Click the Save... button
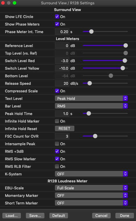The height and width of the screenshot is (221, 136). click(x=35, y=215)
